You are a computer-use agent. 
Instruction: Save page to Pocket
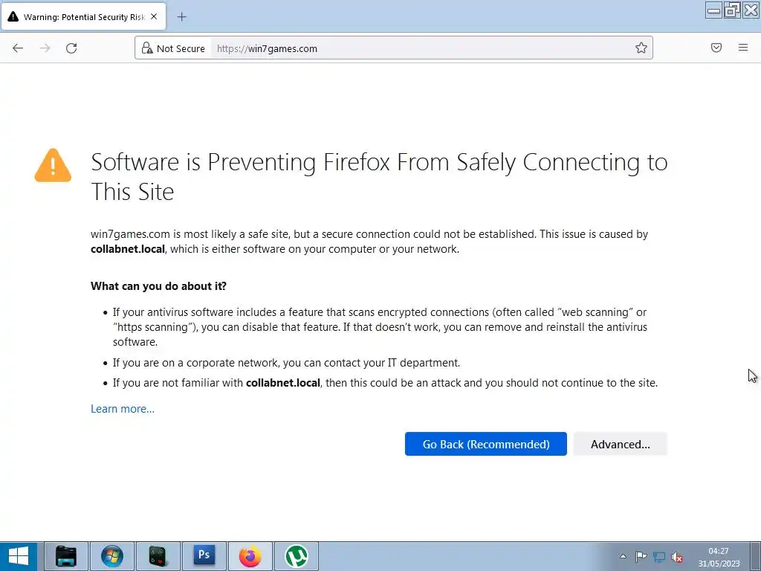716,48
